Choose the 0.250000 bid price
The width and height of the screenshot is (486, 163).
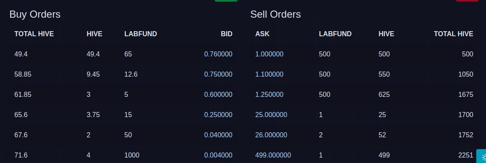[218, 115]
